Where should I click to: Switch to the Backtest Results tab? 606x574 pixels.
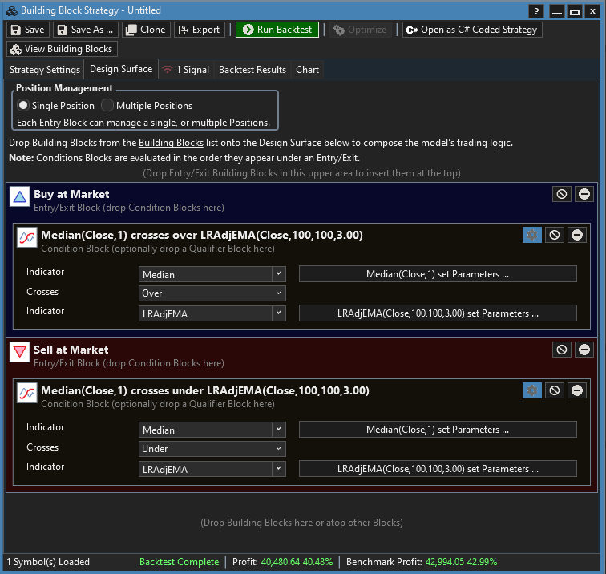tap(252, 70)
